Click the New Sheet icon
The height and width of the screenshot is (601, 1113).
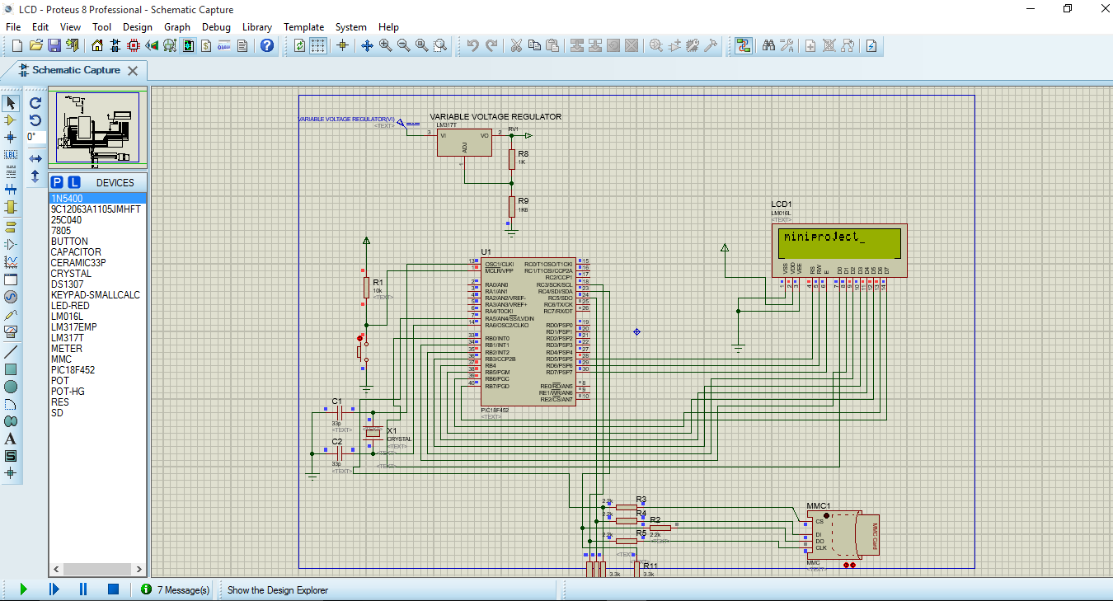[x=810, y=45]
